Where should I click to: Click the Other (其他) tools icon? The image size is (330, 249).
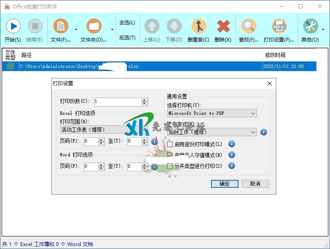coord(310,26)
